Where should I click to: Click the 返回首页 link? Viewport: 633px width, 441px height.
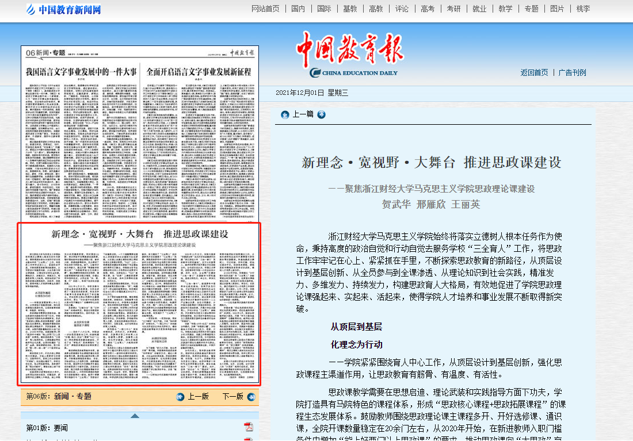534,72
